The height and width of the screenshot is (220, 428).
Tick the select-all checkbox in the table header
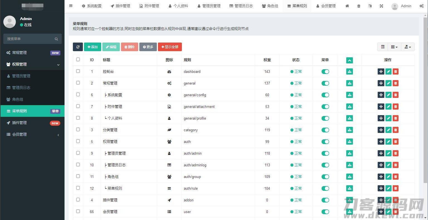[x=78, y=59]
